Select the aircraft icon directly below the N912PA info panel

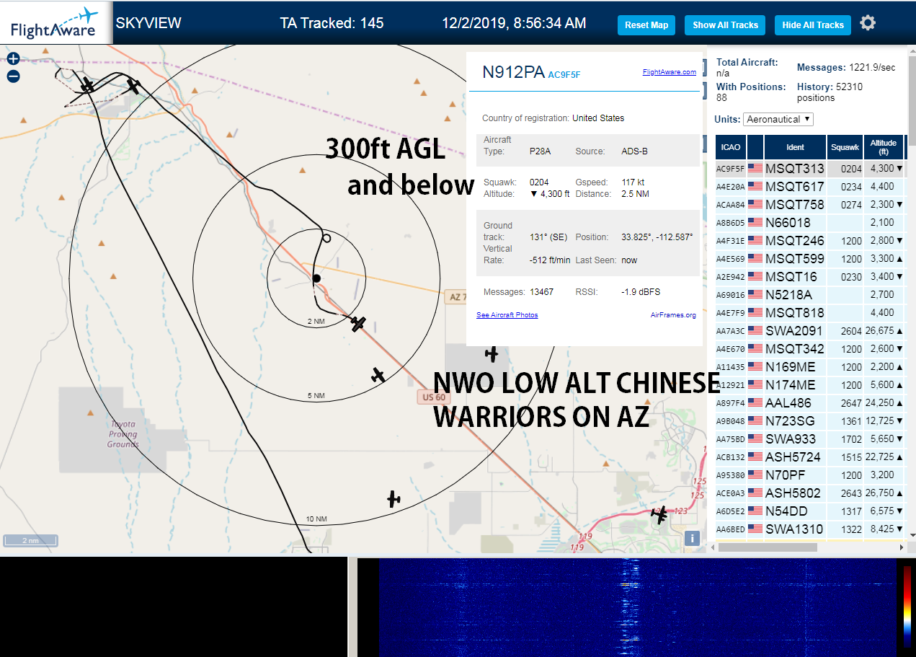(x=492, y=353)
